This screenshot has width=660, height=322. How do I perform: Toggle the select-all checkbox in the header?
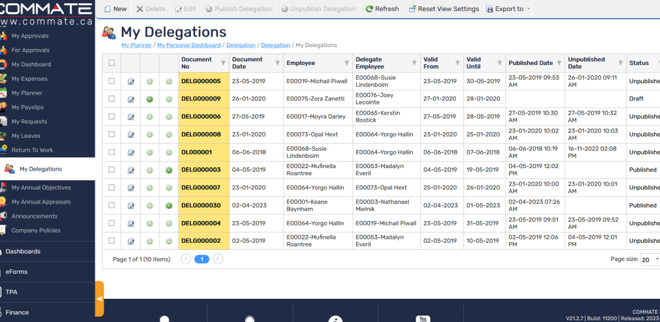(x=112, y=62)
